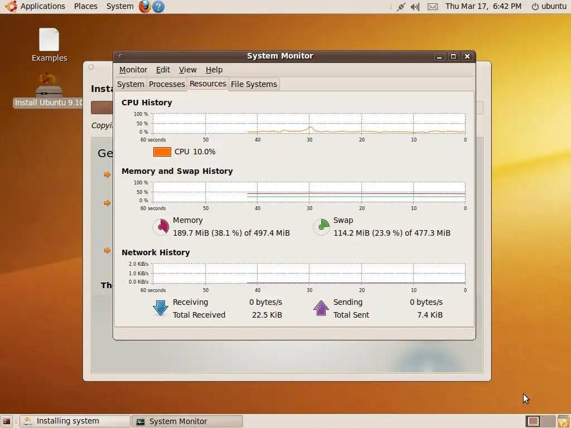Click the Memory pie color icon
This screenshot has height=428, width=571.
pos(161,227)
